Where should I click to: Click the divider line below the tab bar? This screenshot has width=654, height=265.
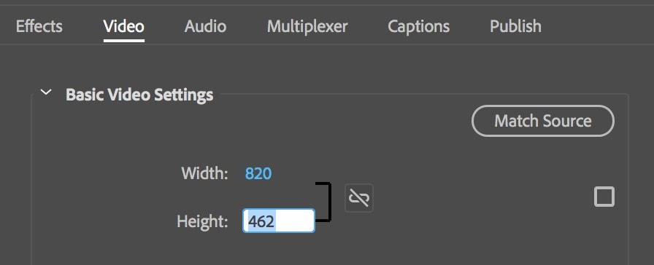(327, 44)
